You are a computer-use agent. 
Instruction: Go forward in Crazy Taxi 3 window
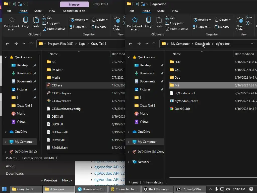pyautogui.click(x=16, y=44)
